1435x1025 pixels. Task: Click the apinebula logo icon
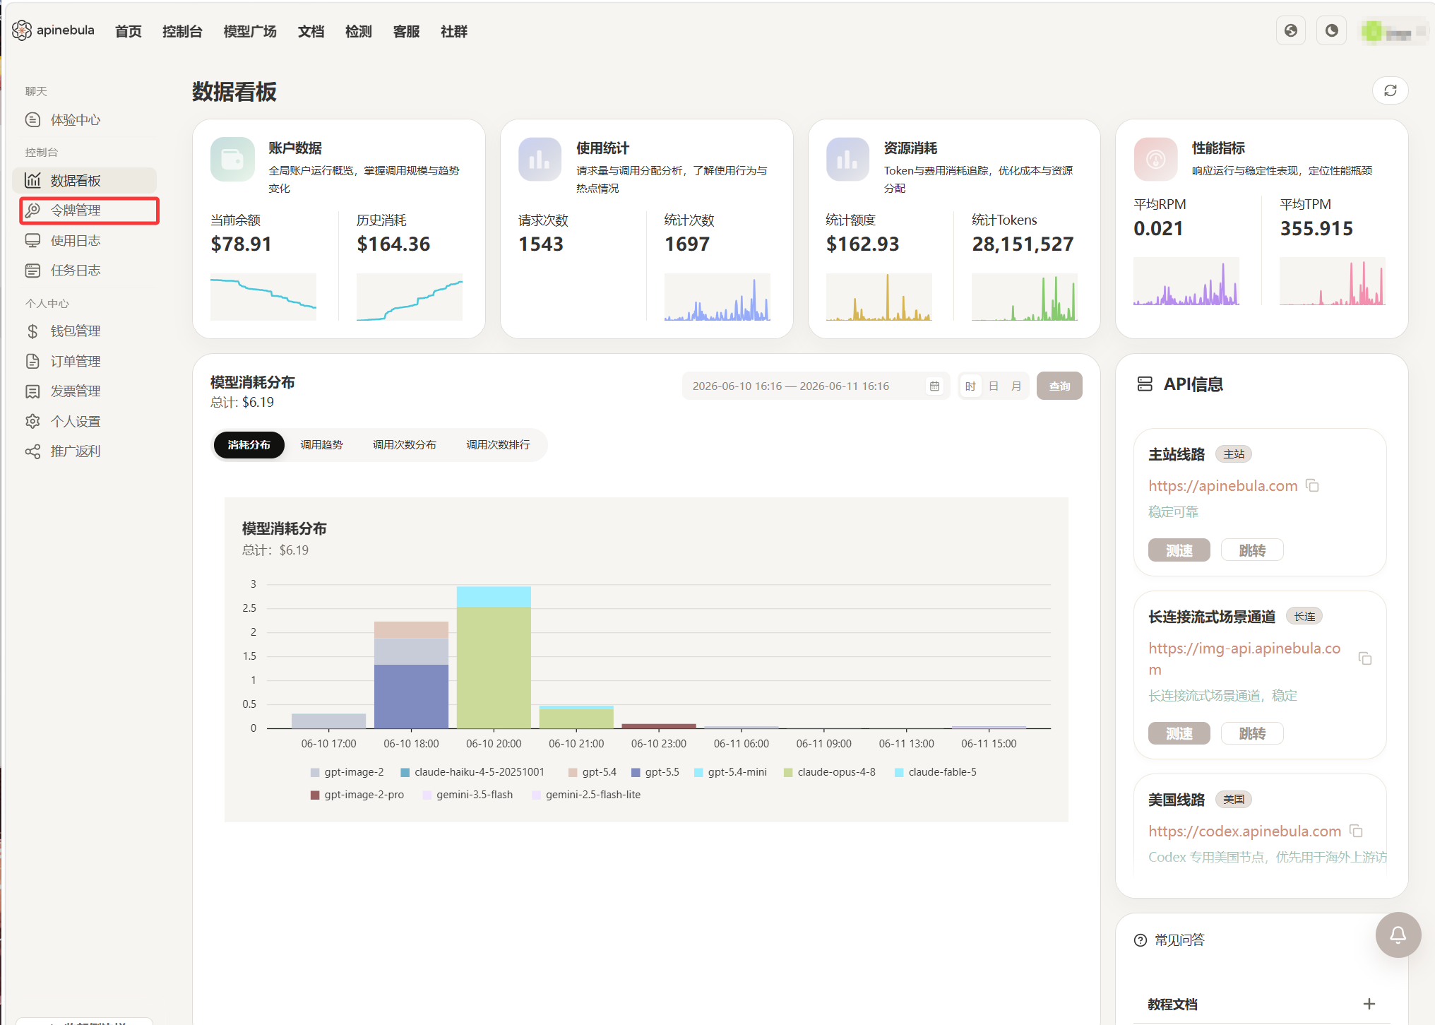[22, 30]
